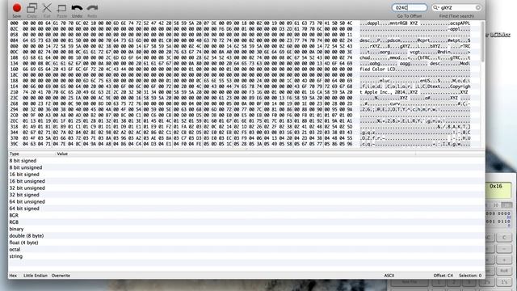
Task: Click 'fied Color LCD' in ASCII pane
Action: pos(377,70)
